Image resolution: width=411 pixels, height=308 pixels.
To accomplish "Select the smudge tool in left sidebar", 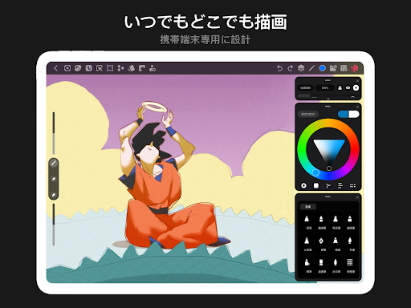I will coord(54,179).
